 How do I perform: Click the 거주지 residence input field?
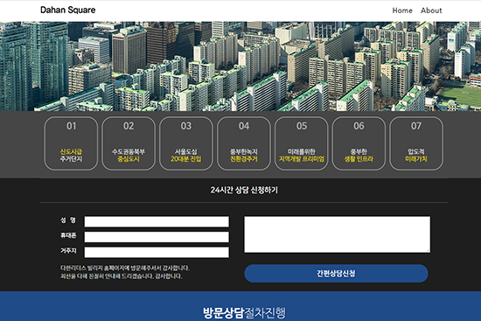[157, 252]
